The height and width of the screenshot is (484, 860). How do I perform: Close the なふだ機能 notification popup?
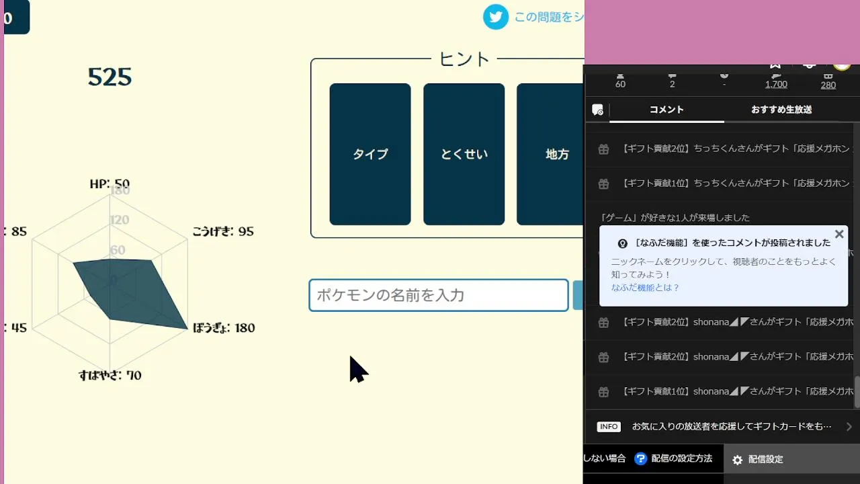[838, 234]
